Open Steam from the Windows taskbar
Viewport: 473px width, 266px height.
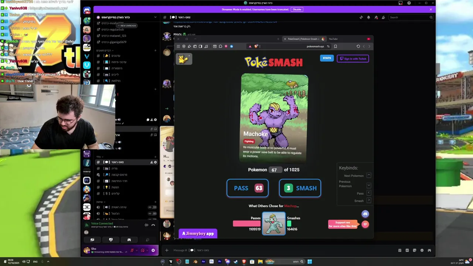236,262
